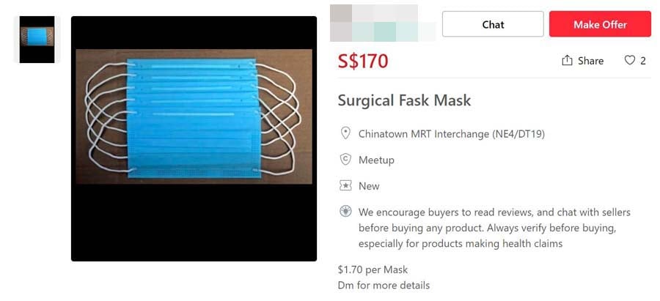This screenshot has width=660, height=301.
Task: Open Chat with the seller
Action: click(493, 24)
